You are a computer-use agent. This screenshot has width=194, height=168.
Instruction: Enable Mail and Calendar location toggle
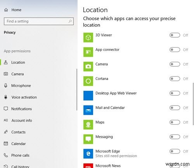pos(175,108)
